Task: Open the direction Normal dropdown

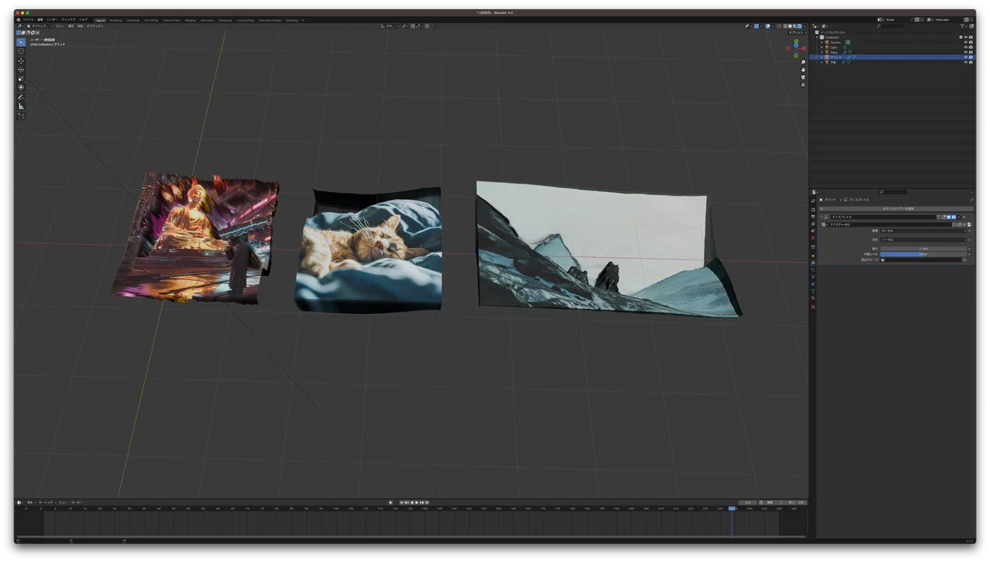Action: pos(925,240)
